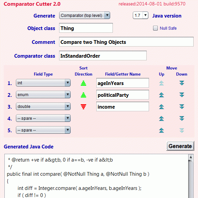Image resolution: width=198 pixels, height=198 pixels.
Task: Open row 5 spare field type dropdown
Action: pyautogui.click(x=43, y=130)
